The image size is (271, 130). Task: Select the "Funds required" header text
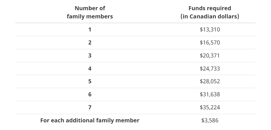coord(210,8)
